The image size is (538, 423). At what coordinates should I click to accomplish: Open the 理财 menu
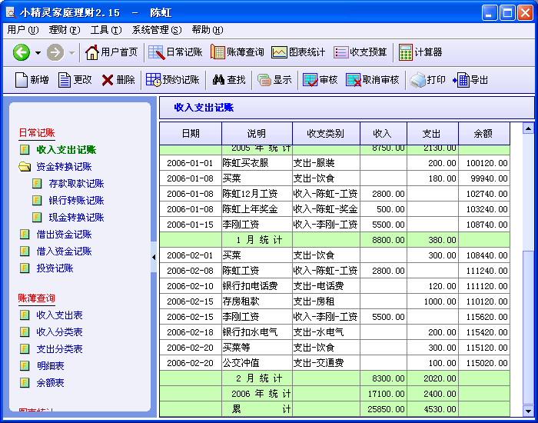pyautogui.click(x=63, y=30)
